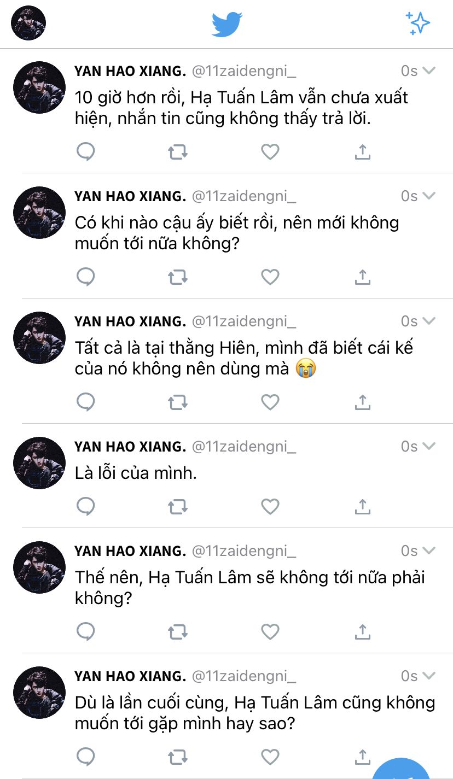
Task: Open @11zaidengni_ handle on first tweet
Action: click(x=244, y=71)
